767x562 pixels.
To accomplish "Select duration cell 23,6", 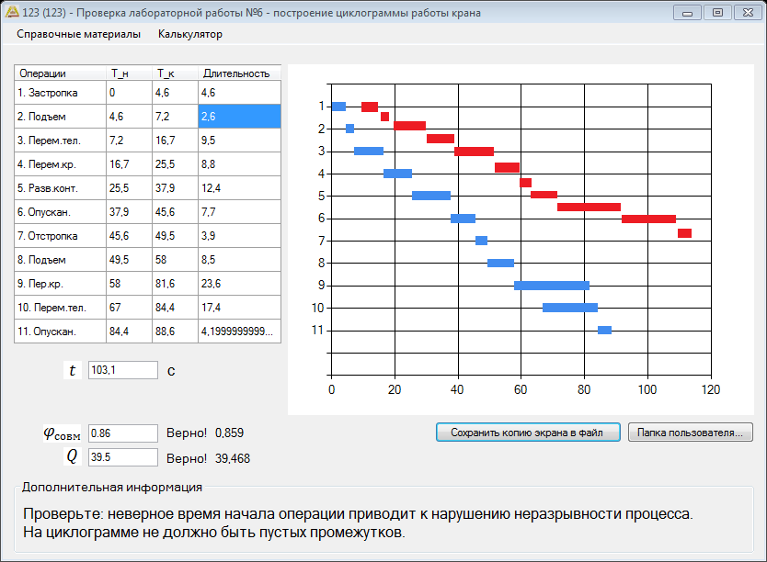I will point(240,284).
